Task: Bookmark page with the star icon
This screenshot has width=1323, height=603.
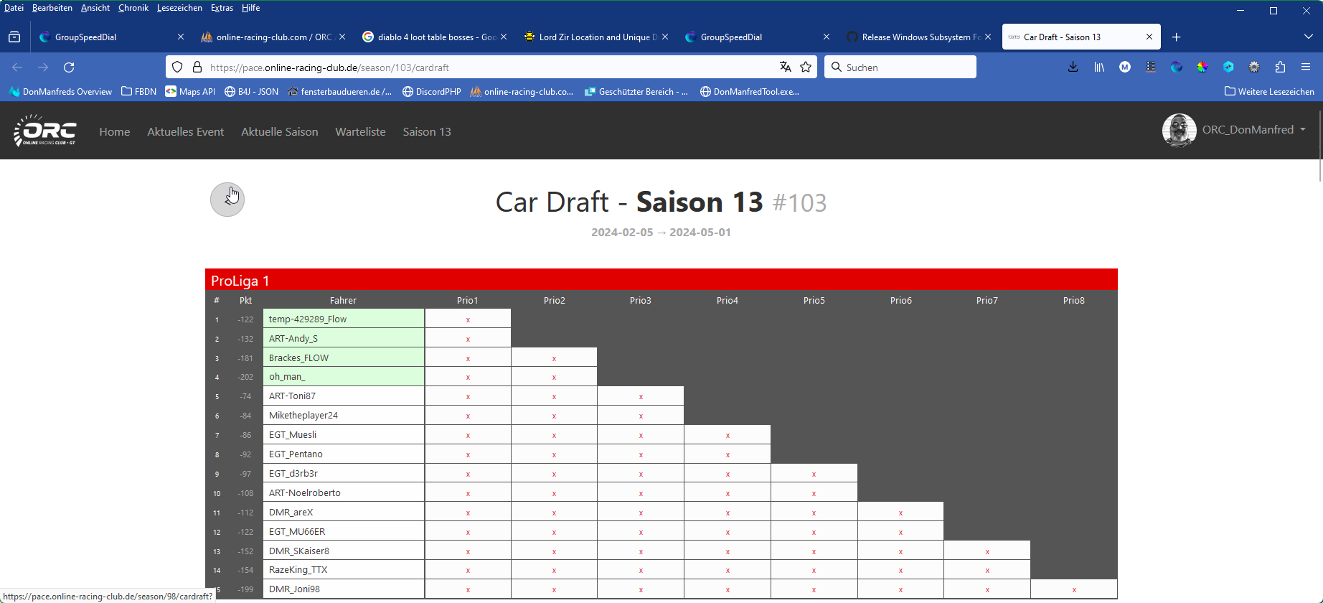Action: coord(806,67)
